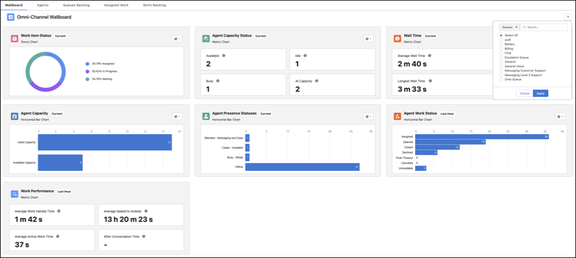Select the Select All radio button

pyautogui.click(x=501, y=35)
